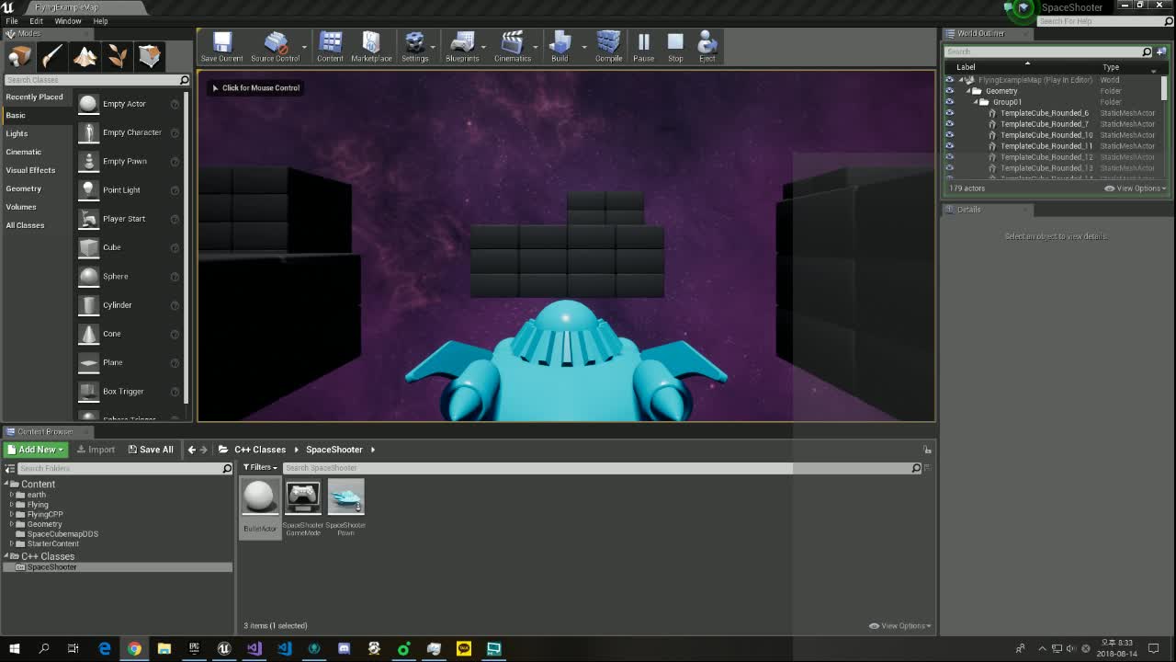
Task: Expand the earth folder
Action: (x=12, y=495)
